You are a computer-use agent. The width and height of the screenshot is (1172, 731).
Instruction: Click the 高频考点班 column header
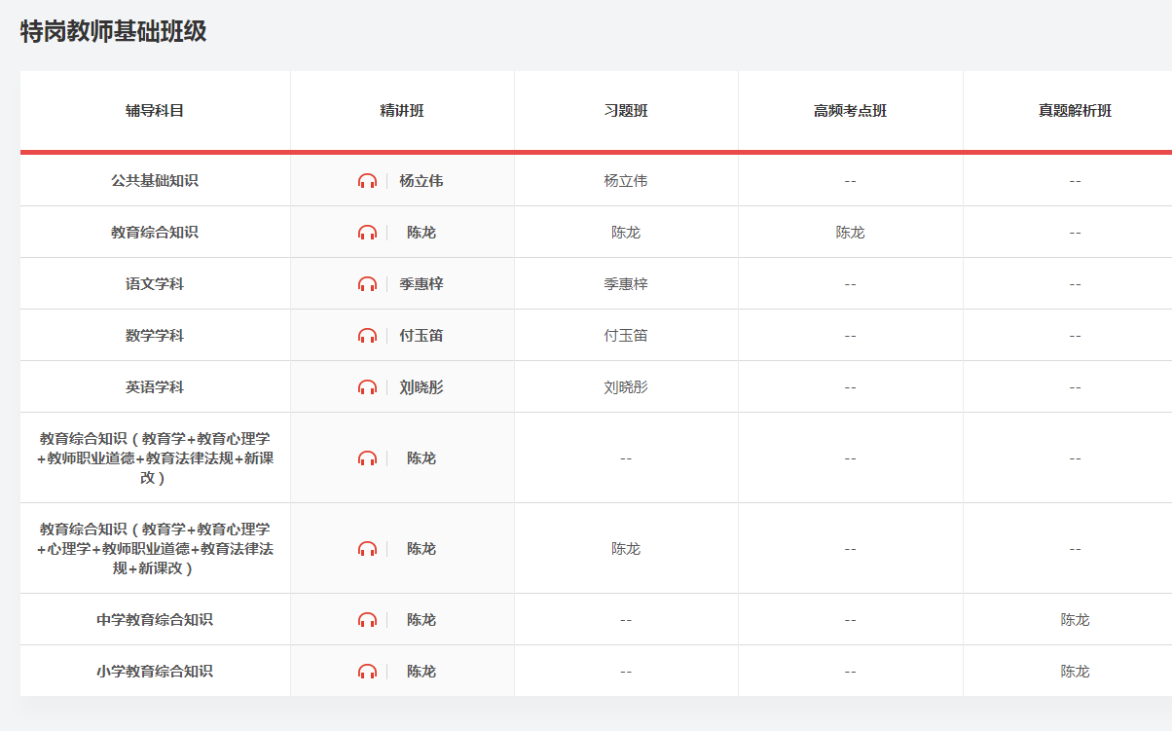click(851, 111)
